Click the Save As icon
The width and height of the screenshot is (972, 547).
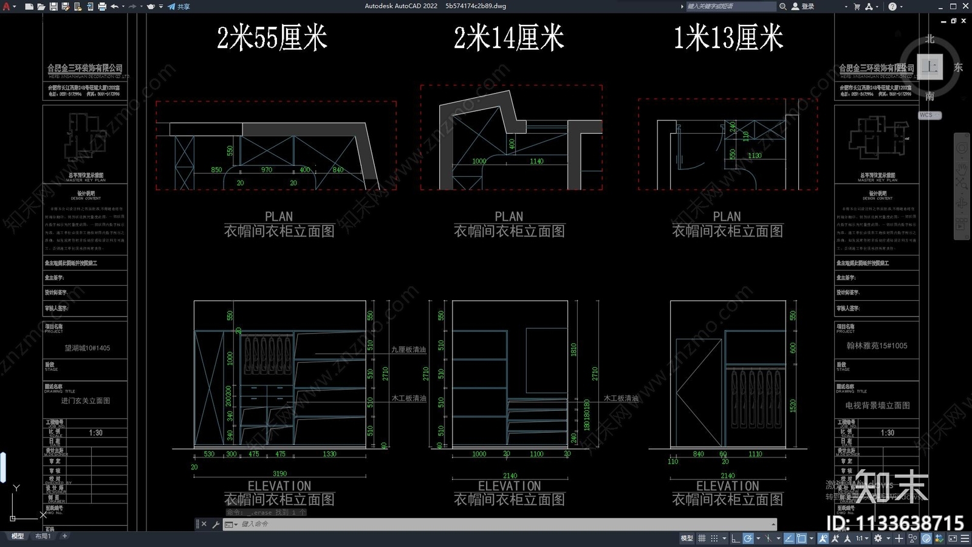click(x=66, y=6)
